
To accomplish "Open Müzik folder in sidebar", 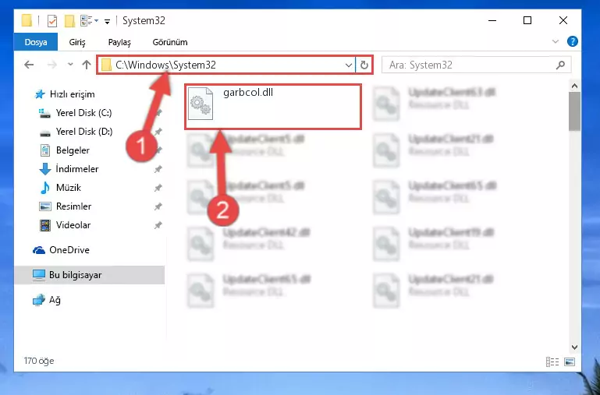I will tap(68, 188).
